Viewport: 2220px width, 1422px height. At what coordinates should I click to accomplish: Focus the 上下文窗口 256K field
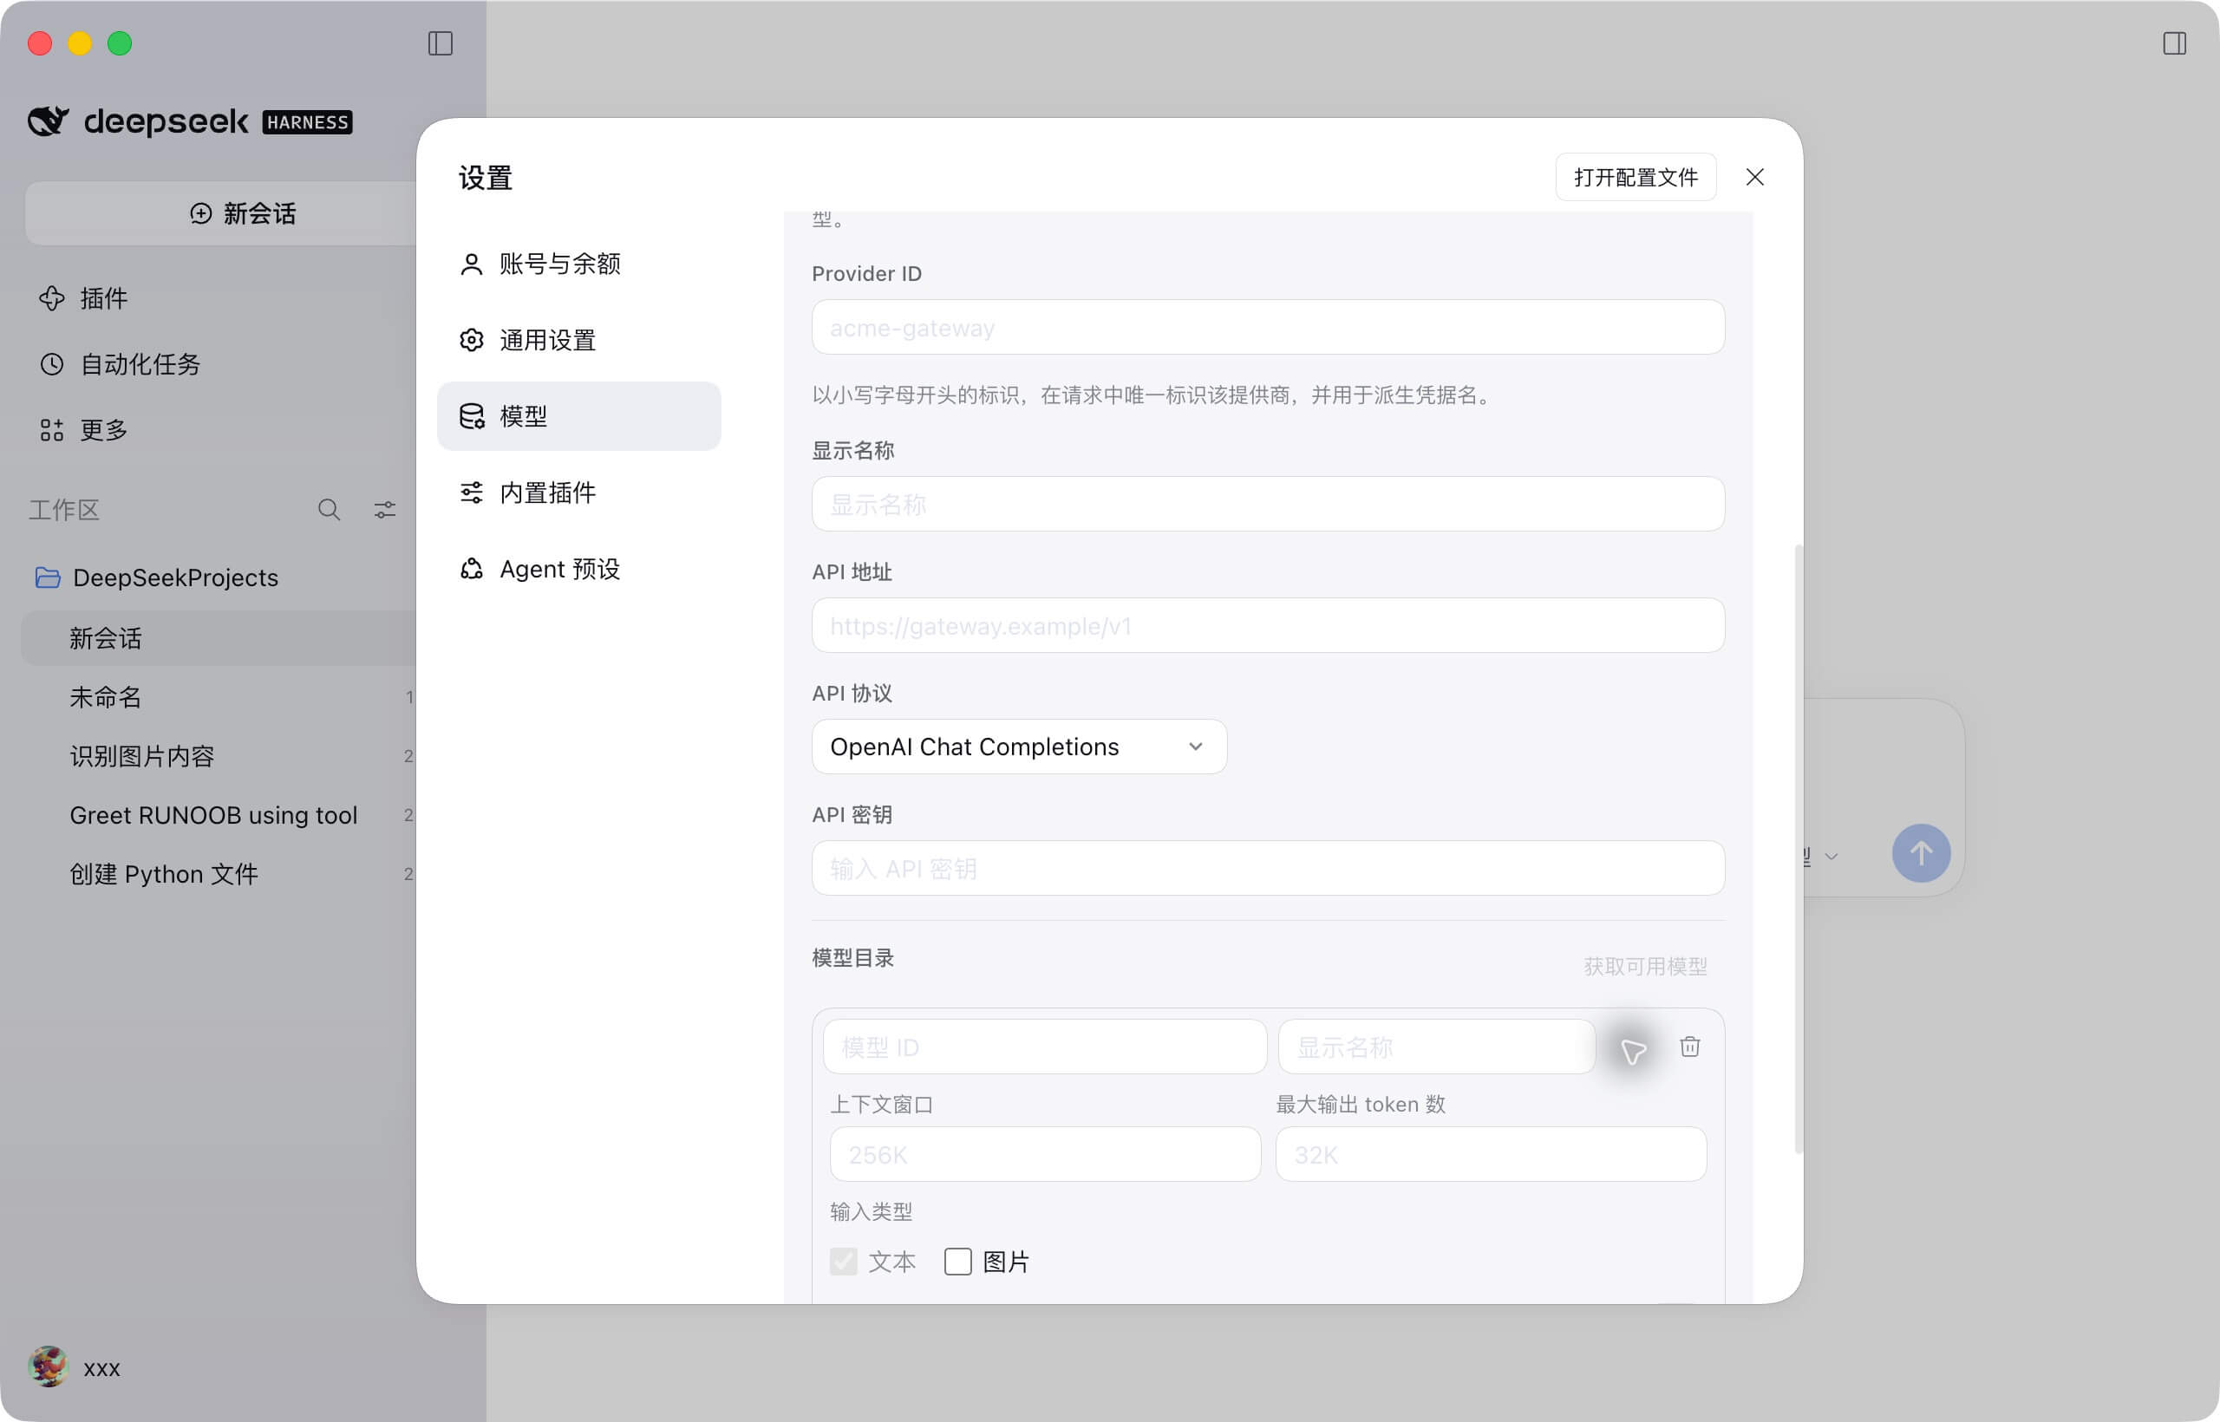click(x=1045, y=1153)
